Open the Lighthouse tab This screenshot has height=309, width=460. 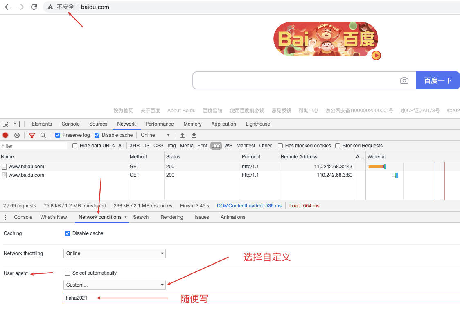pos(258,124)
